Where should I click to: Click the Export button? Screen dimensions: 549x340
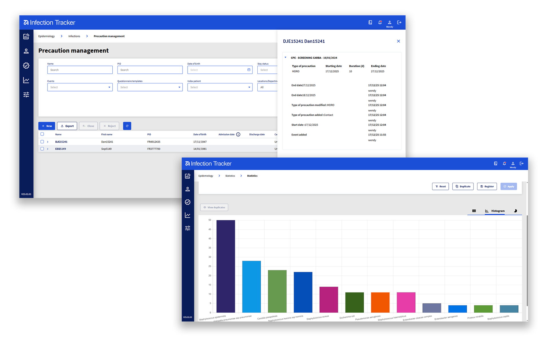[x=67, y=126]
